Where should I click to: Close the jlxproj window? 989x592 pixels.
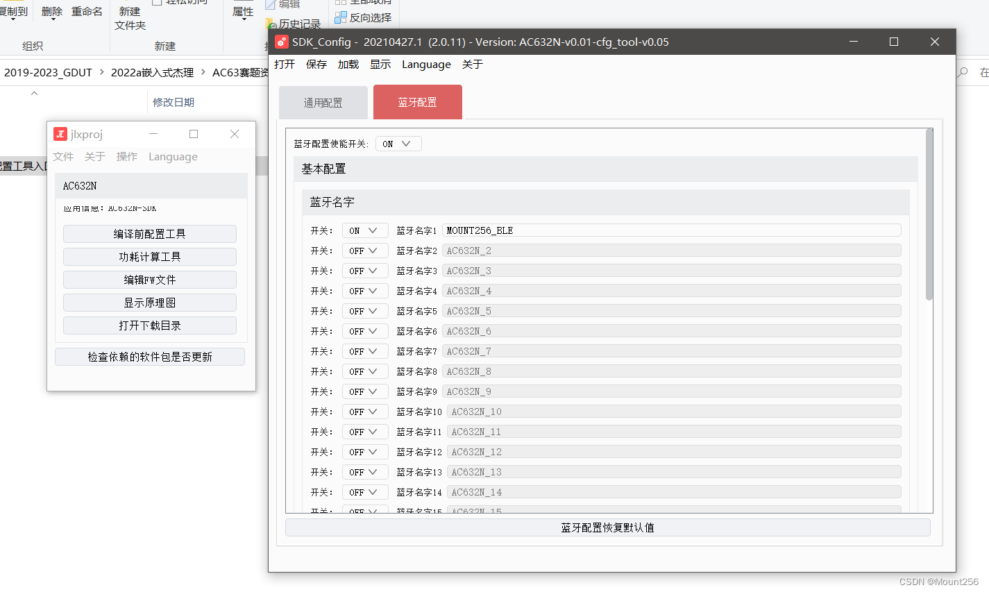tap(235, 134)
